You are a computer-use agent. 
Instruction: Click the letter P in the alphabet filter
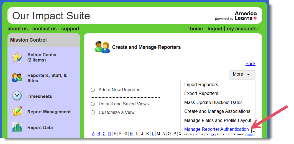[175, 134]
